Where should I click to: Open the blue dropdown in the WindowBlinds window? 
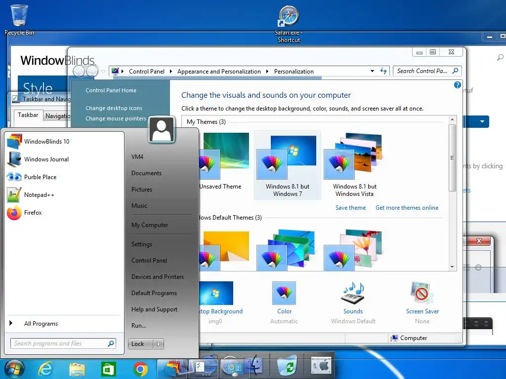pyautogui.click(x=482, y=121)
